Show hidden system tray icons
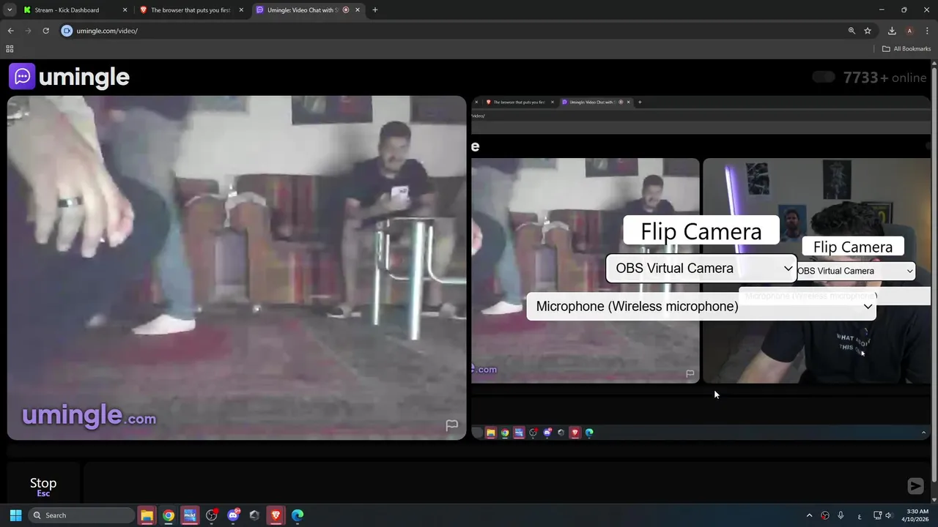Viewport: 938px width, 527px height. [809, 515]
